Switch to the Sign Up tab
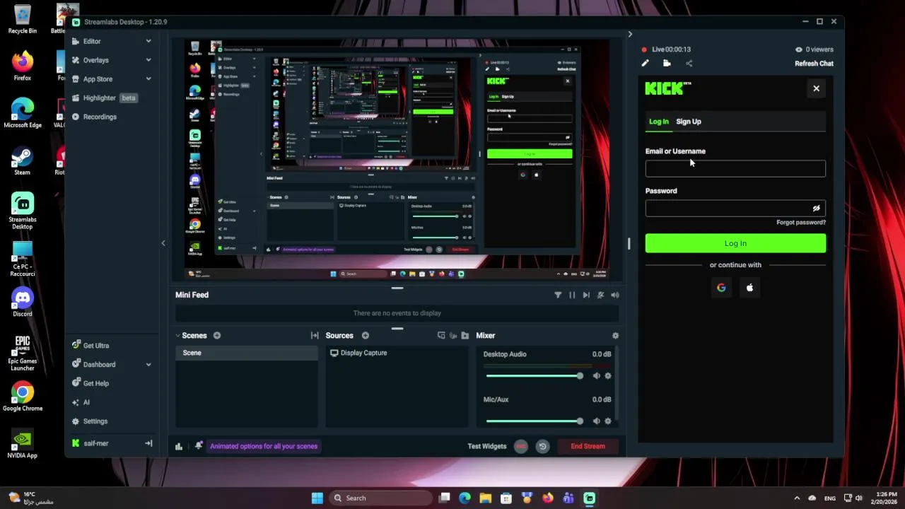The image size is (905, 509). [689, 122]
